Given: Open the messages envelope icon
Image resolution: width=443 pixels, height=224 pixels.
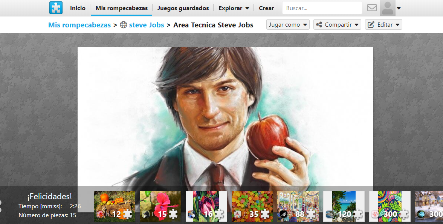Looking at the screenshot, I should (372, 8).
